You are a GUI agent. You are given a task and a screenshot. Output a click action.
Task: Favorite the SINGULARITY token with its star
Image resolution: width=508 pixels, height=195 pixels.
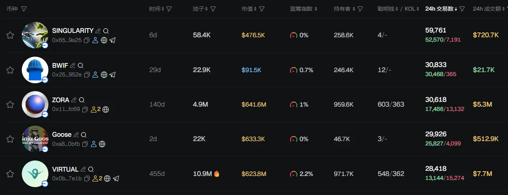[x=10, y=35]
